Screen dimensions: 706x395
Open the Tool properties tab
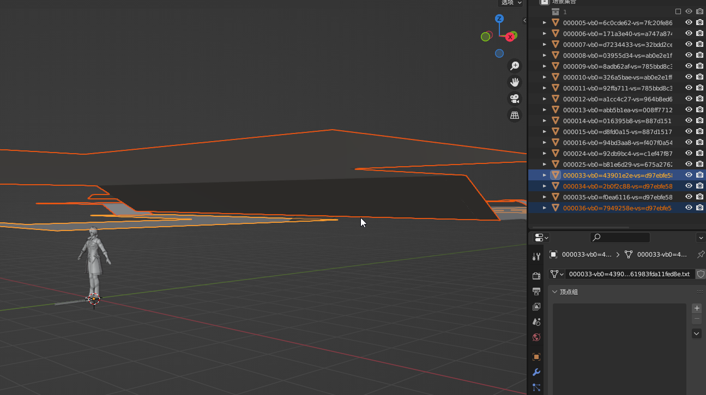pyautogui.click(x=536, y=257)
